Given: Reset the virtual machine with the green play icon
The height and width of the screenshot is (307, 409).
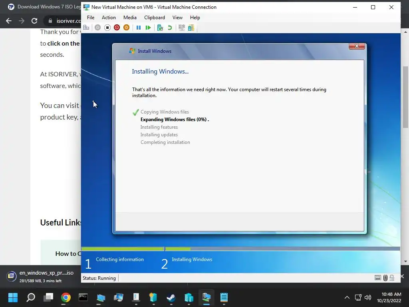Looking at the screenshot, I should point(148,28).
